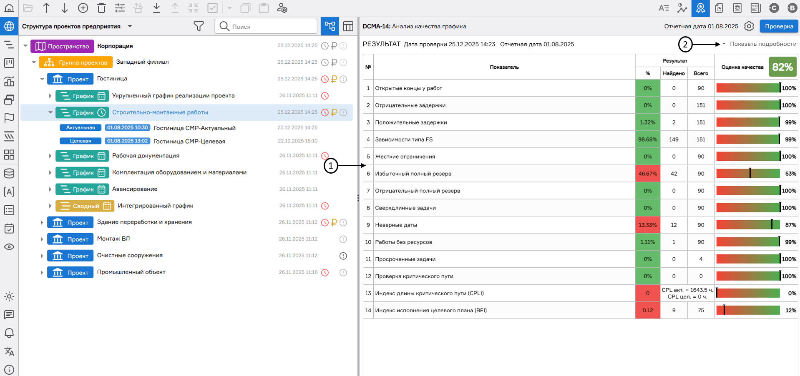The width and height of the screenshot is (800, 376).
Task: Switch to table view layout
Action: click(348, 26)
